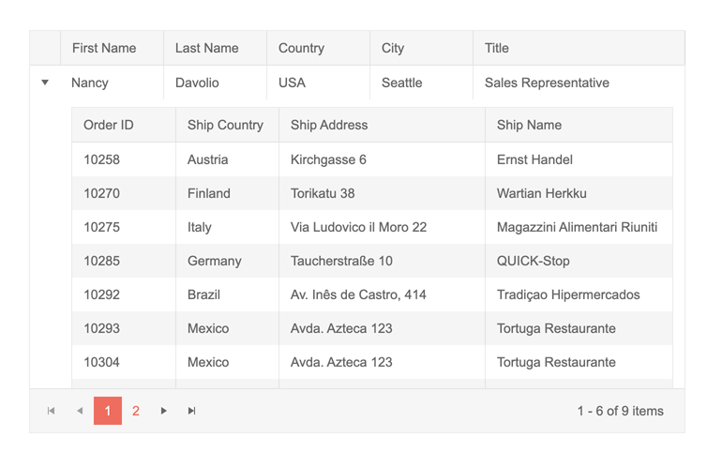
Task: Go to previous page arrow
Action: [80, 411]
